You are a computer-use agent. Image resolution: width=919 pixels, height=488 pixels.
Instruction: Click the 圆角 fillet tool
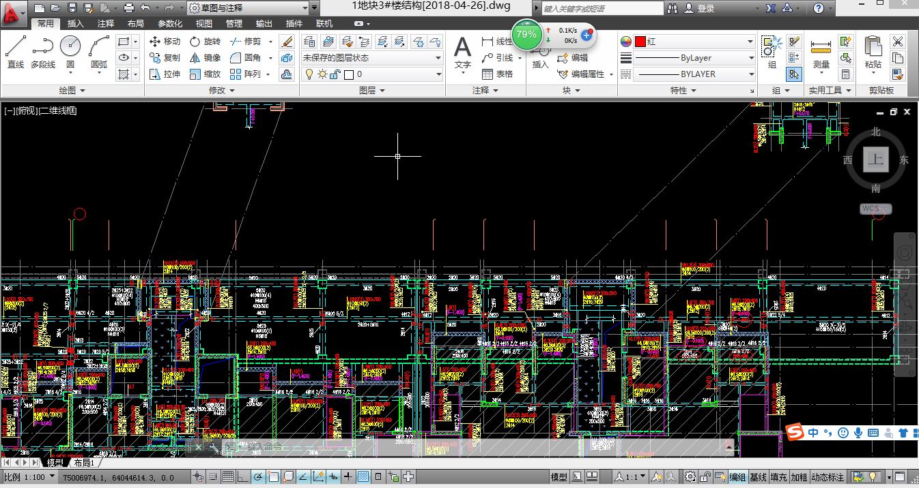pos(245,58)
